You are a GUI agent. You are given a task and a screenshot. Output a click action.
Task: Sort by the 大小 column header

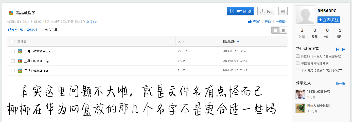click(x=181, y=41)
